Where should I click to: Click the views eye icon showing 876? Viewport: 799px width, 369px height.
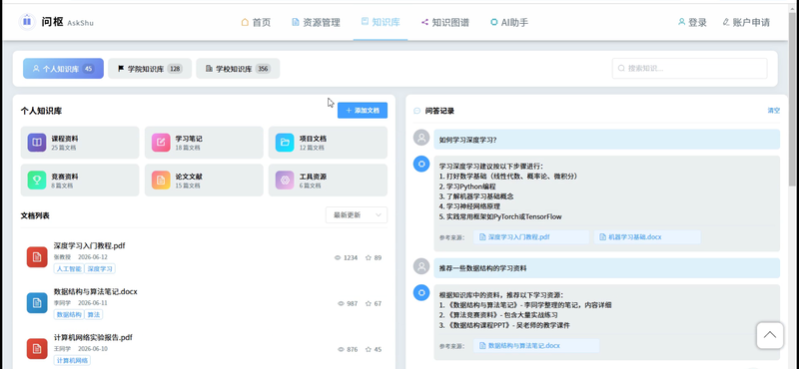(341, 350)
